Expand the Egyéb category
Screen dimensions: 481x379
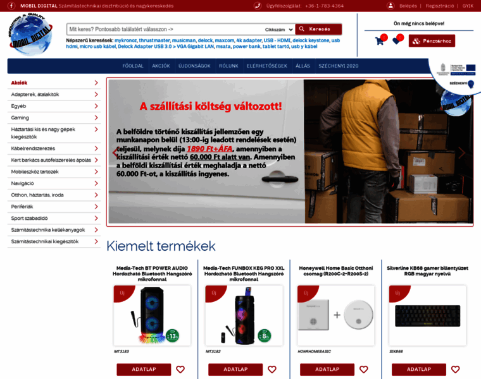click(96, 106)
